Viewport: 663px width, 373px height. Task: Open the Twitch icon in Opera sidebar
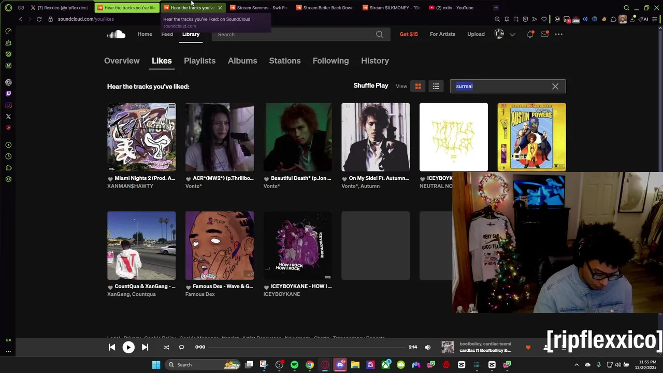(x=8, y=94)
